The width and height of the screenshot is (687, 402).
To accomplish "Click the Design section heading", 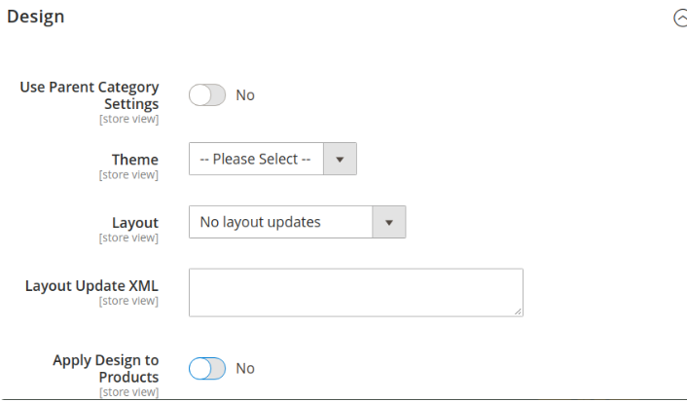I will pyautogui.click(x=35, y=17).
